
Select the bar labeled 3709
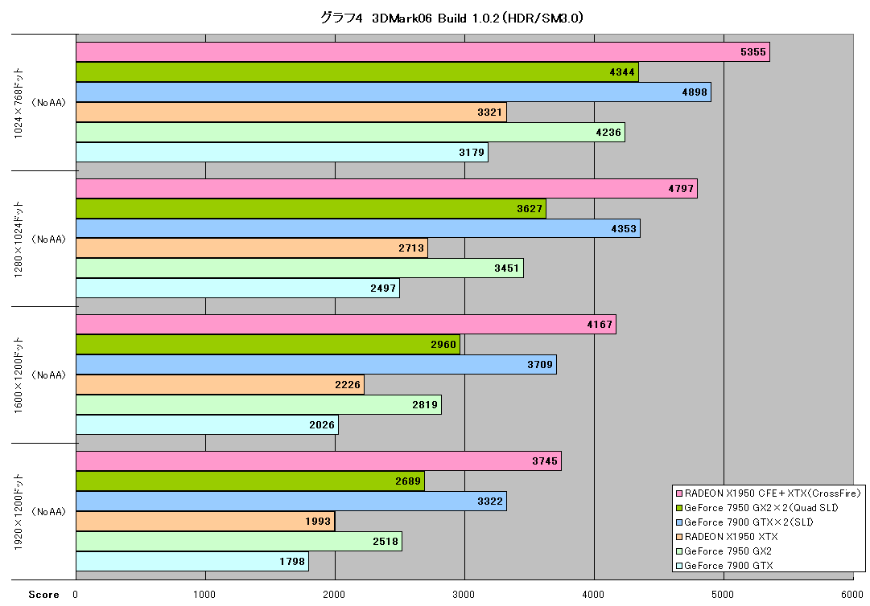(x=316, y=365)
